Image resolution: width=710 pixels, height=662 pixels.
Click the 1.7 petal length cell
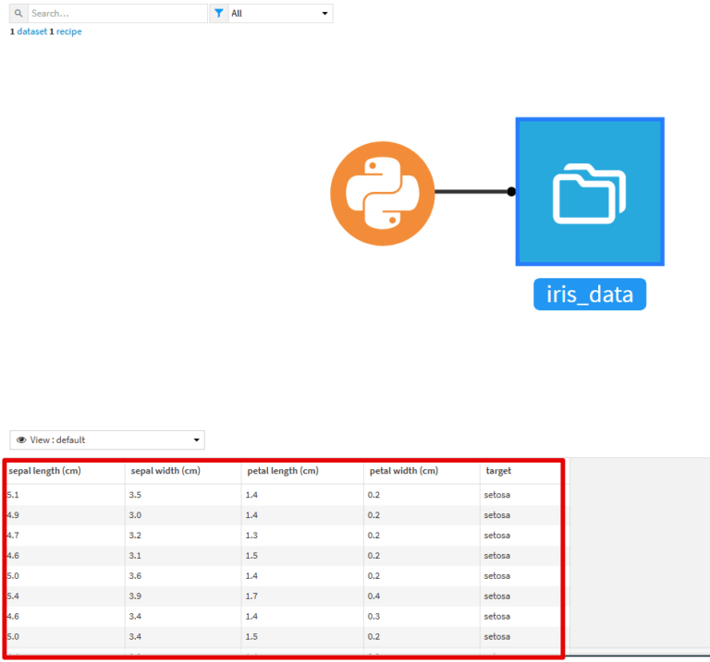pos(251,596)
